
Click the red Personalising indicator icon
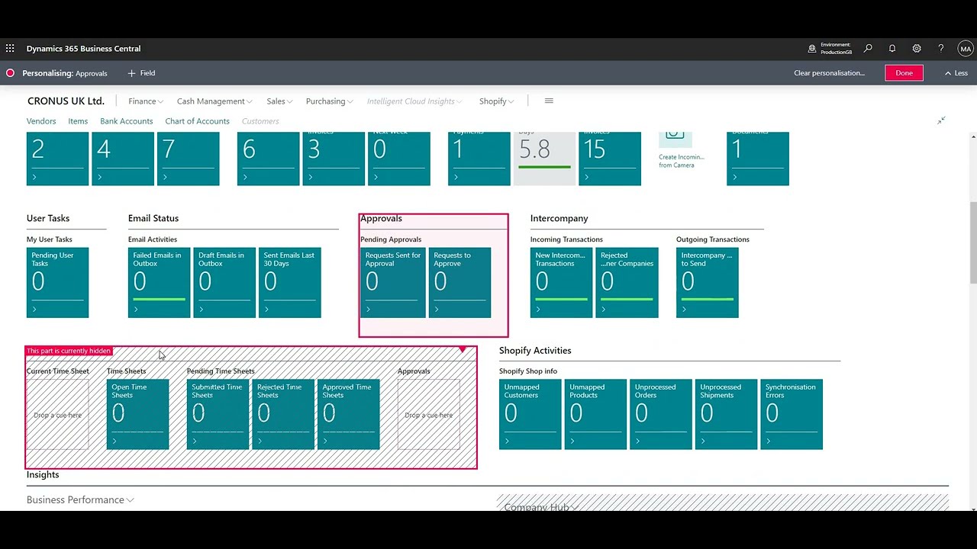(x=10, y=73)
